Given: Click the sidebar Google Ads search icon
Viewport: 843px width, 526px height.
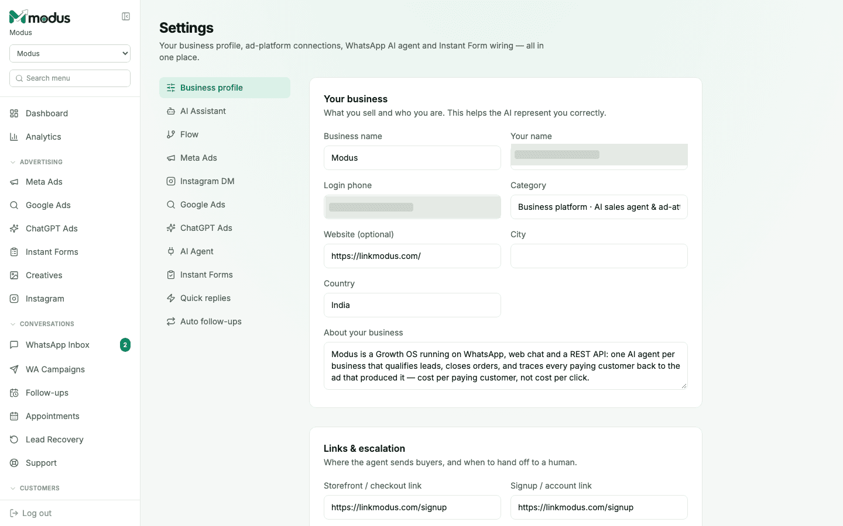Looking at the screenshot, I should coord(14,205).
